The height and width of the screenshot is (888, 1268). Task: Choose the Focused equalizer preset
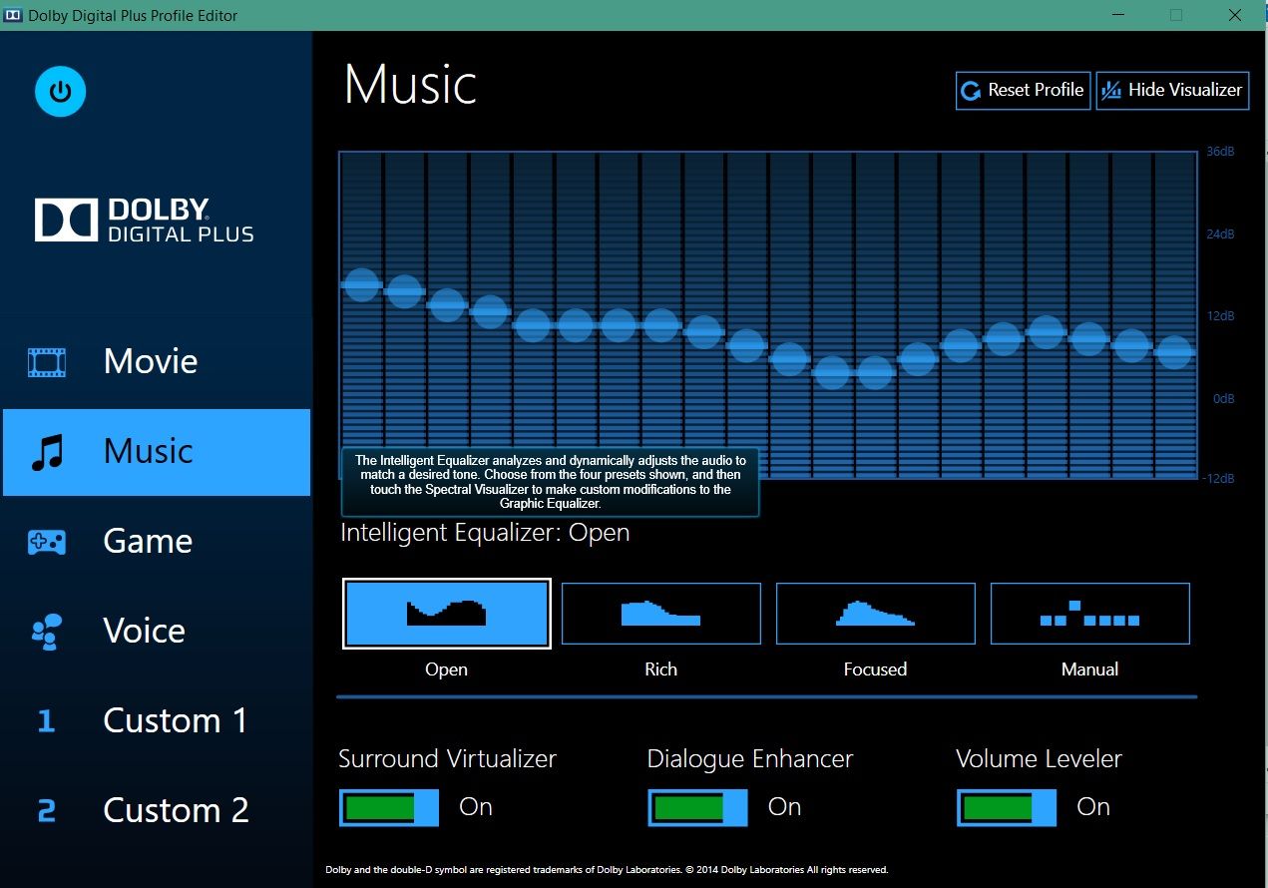(875, 613)
